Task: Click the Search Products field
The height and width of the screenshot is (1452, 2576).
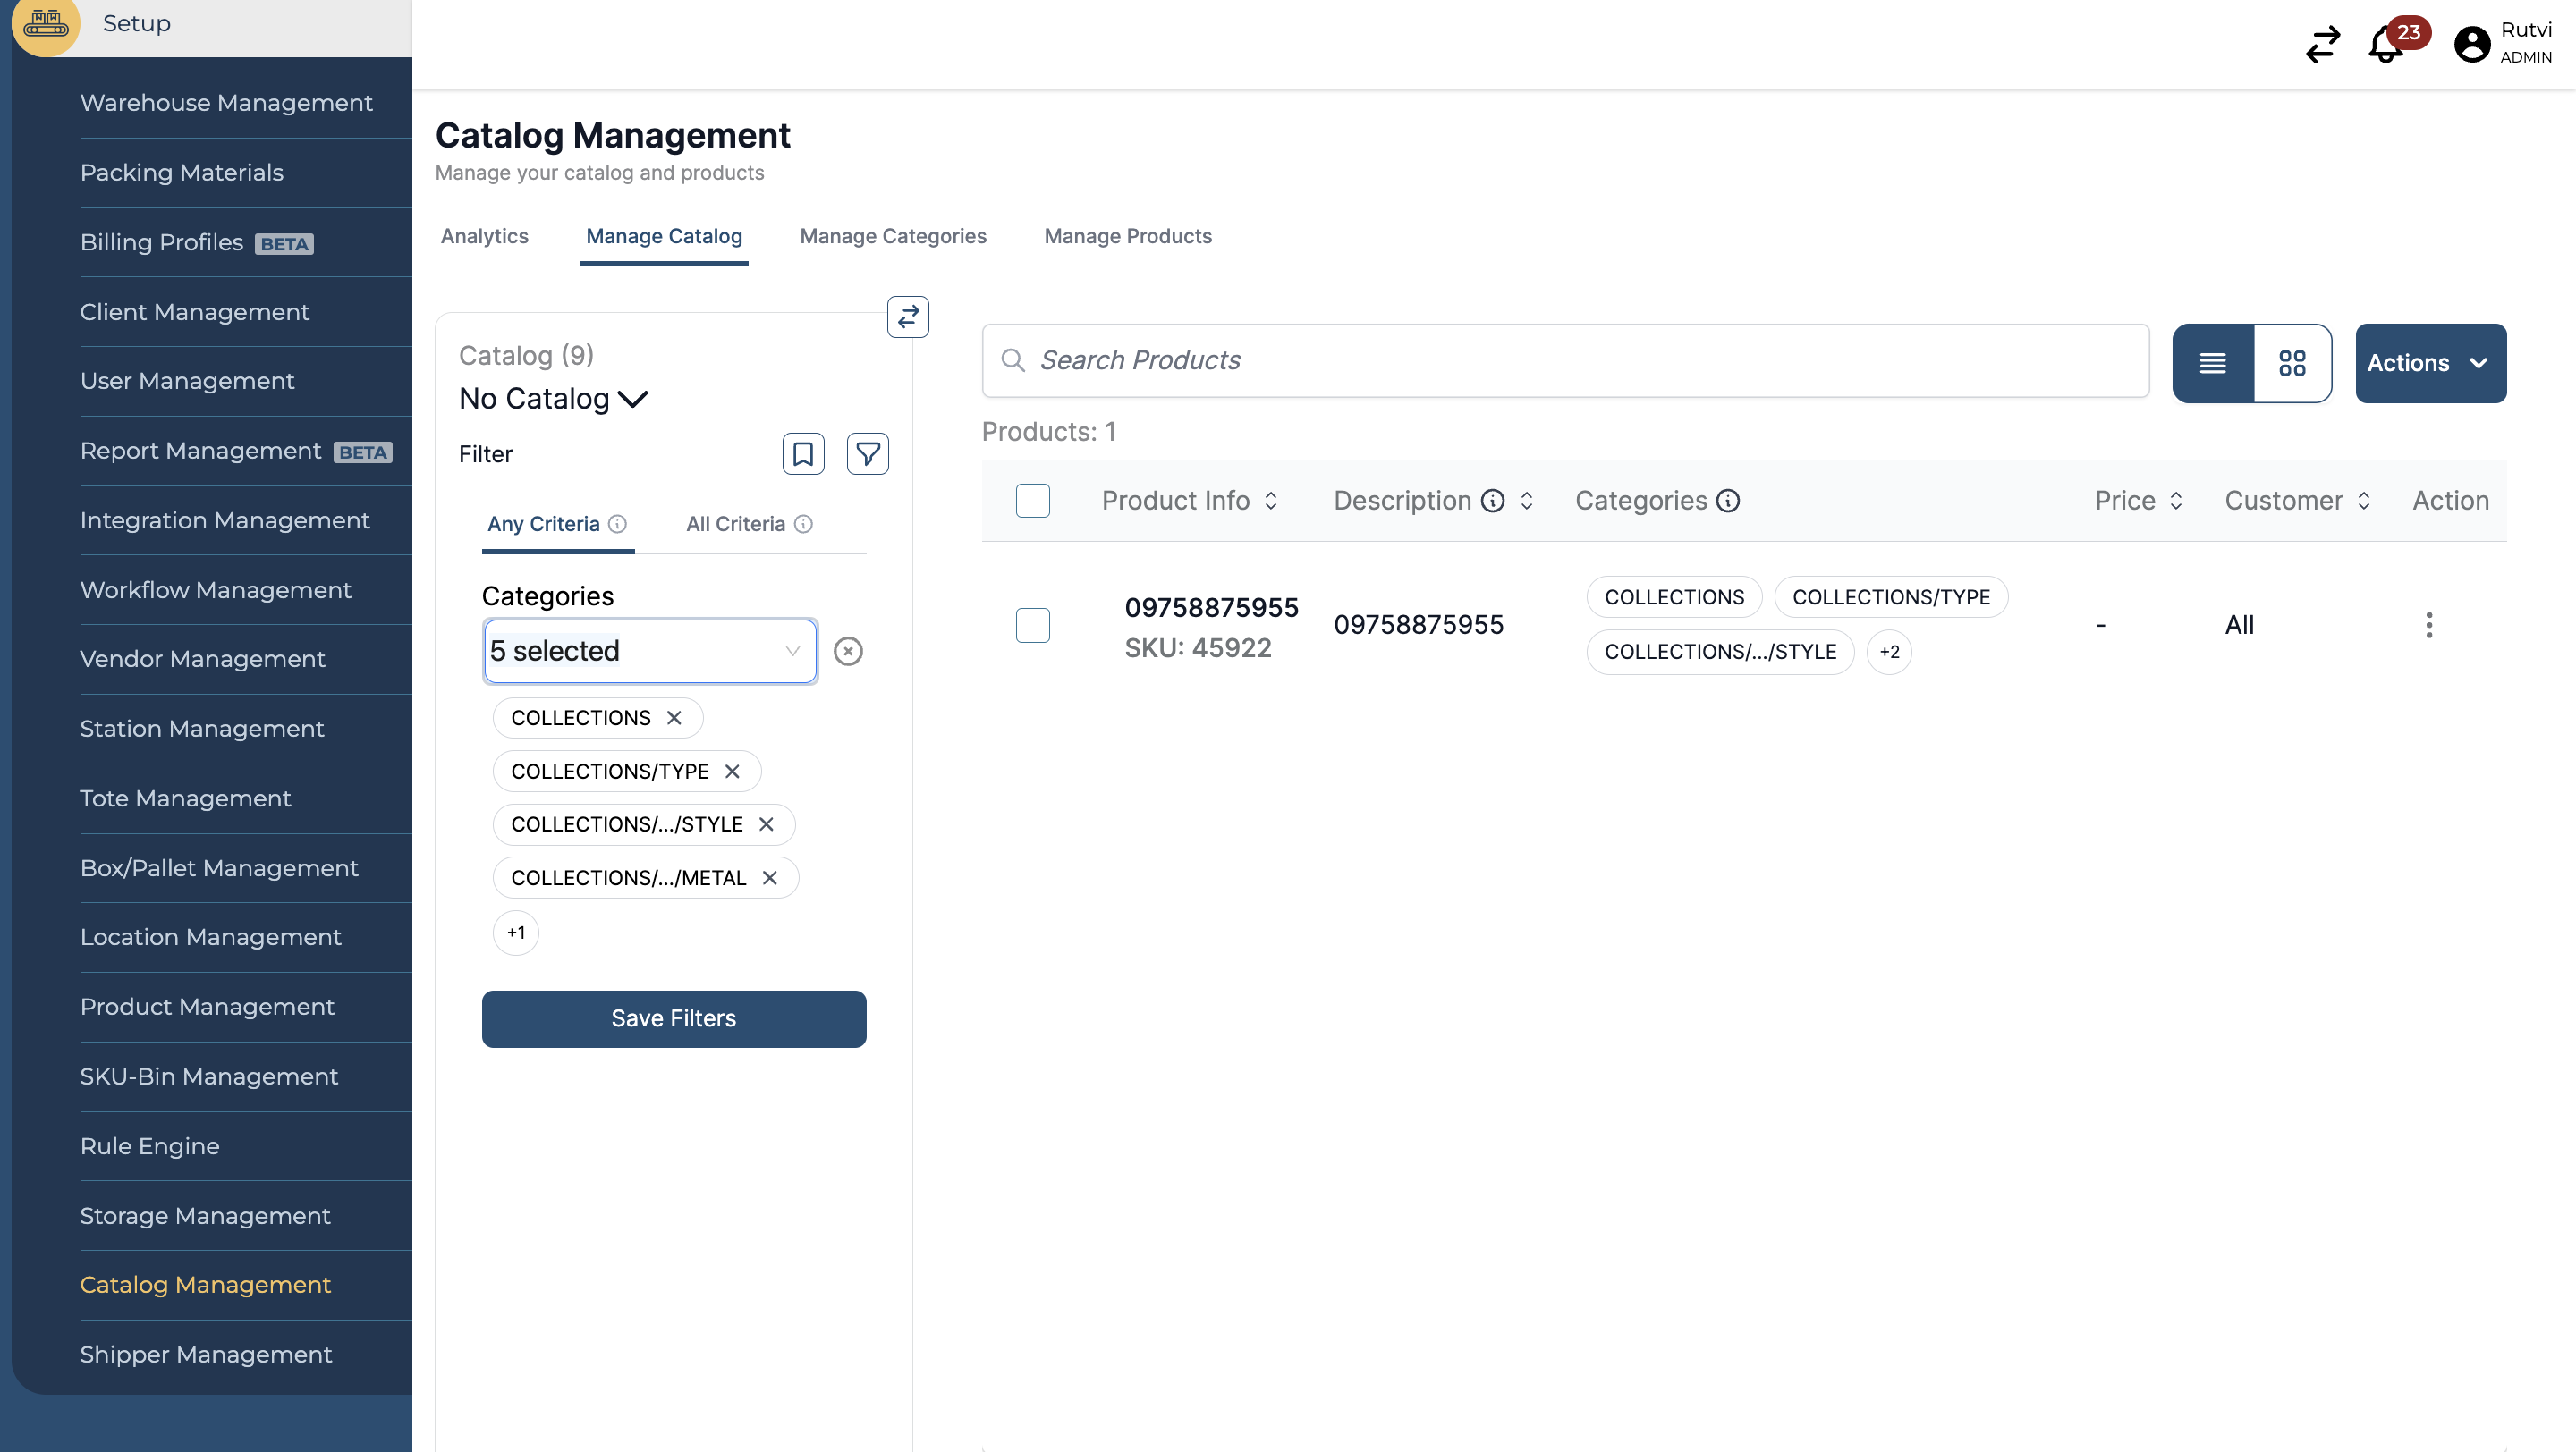Action: pyautogui.click(x=1565, y=360)
